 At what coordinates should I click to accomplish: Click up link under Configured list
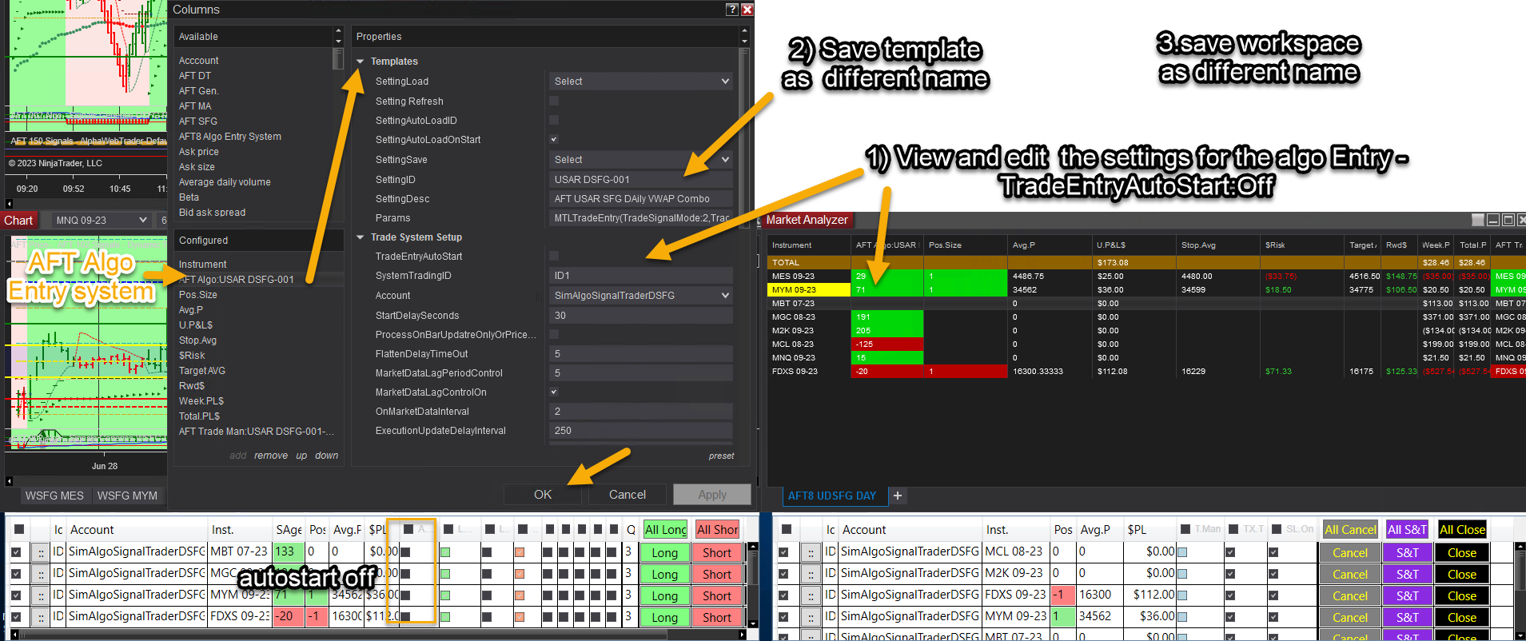[x=301, y=456]
